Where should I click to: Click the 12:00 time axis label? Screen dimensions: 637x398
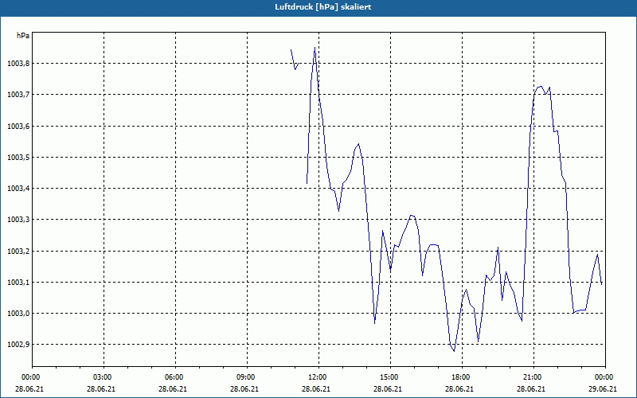point(318,377)
